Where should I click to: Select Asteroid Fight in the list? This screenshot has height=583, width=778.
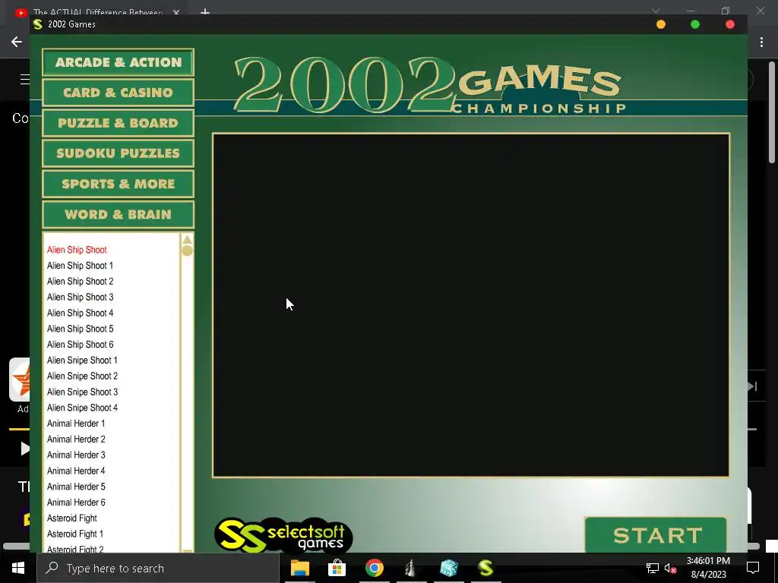coord(72,518)
